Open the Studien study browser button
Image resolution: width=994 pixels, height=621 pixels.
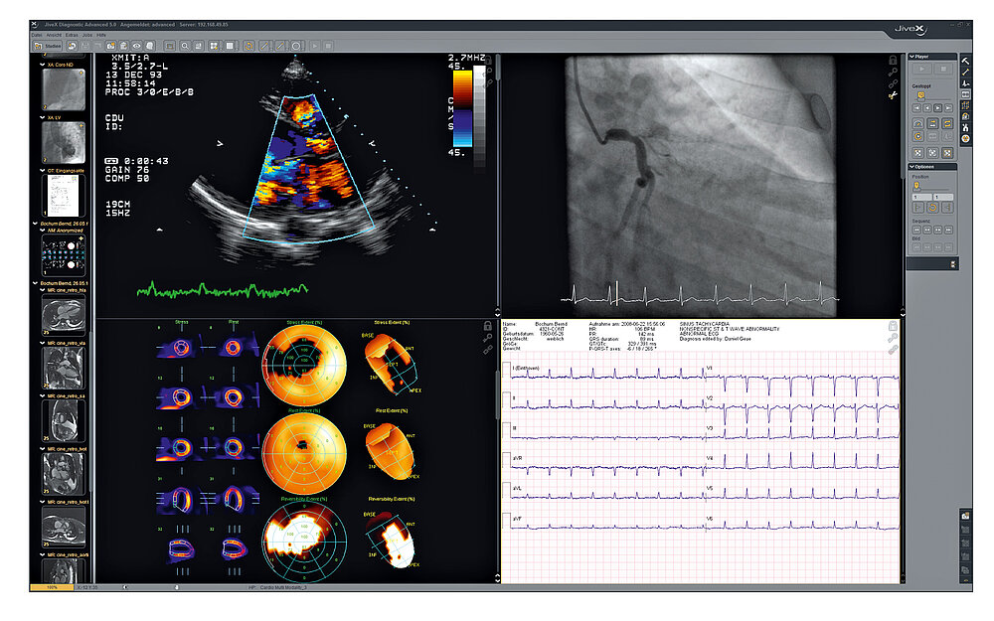(51, 46)
